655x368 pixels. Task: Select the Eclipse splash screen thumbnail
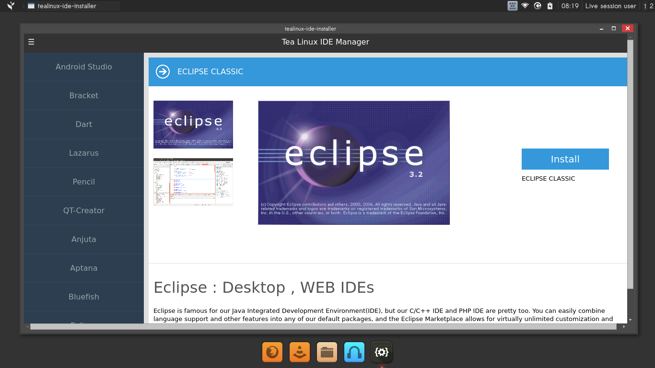pyautogui.click(x=193, y=125)
